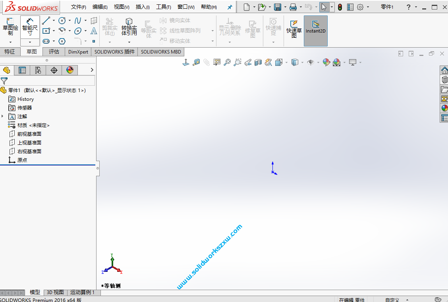448x302 pixels.
Task: Select the Line sketch tool
Action: click(x=46, y=20)
